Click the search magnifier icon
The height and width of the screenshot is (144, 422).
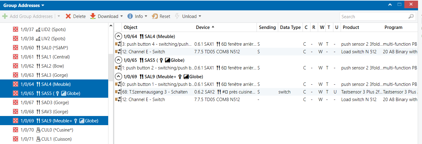(x=411, y=17)
